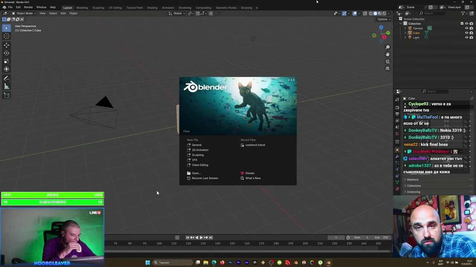Open the Object Mode dropdown
This screenshot has width=476, height=267.
click(24, 13)
